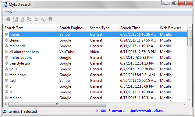Click the row icon beside 'firefox addons'
195x117 pixels.
tap(6, 57)
